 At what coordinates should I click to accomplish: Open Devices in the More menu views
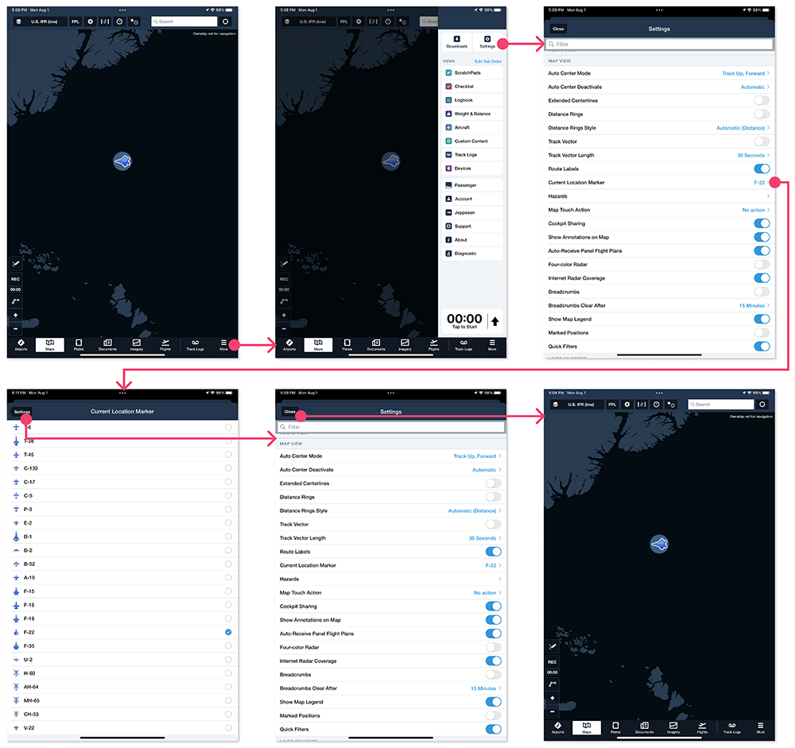coord(472,169)
